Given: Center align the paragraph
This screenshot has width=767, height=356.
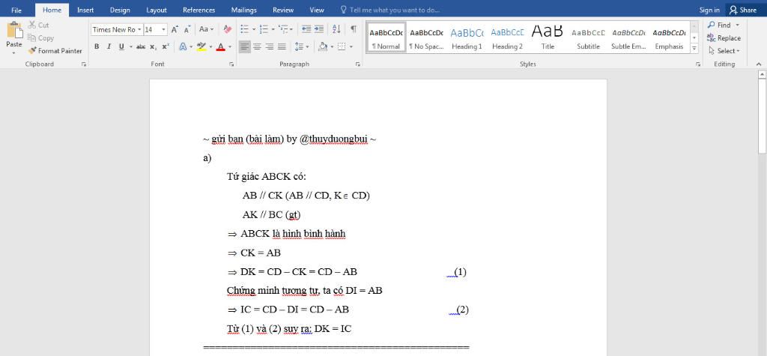Looking at the screenshot, I should point(257,46).
